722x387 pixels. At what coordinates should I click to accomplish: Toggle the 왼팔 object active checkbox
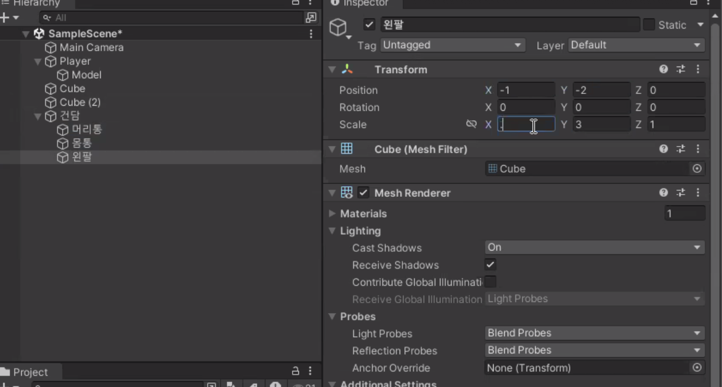tap(369, 25)
